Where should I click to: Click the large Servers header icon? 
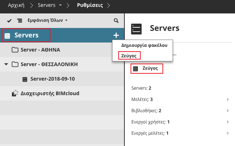[136, 29]
